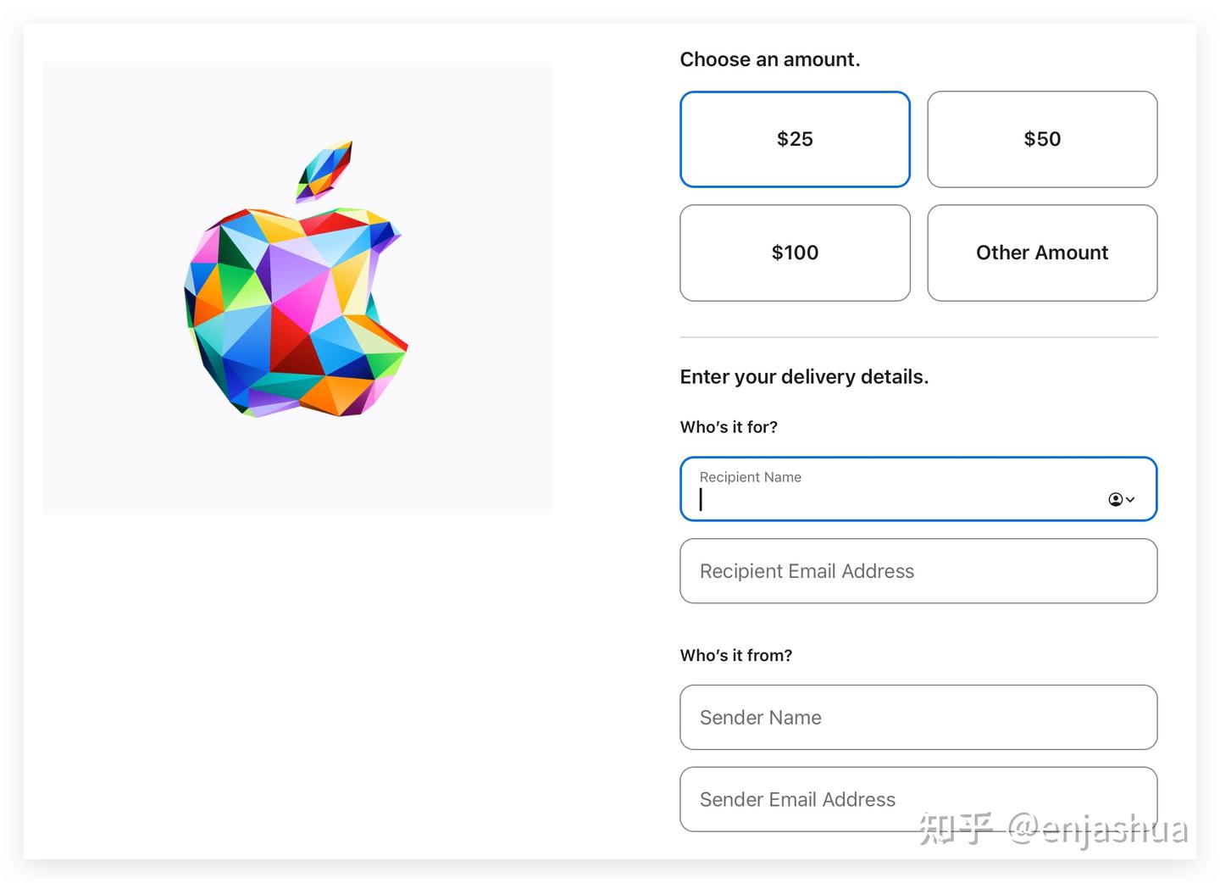Screen dimensions: 1220x883
Task: Select the $50 gift card amount
Action: tap(1041, 139)
